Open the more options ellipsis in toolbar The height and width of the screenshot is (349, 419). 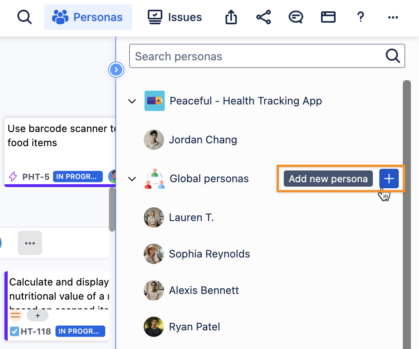click(x=393, y=17)
